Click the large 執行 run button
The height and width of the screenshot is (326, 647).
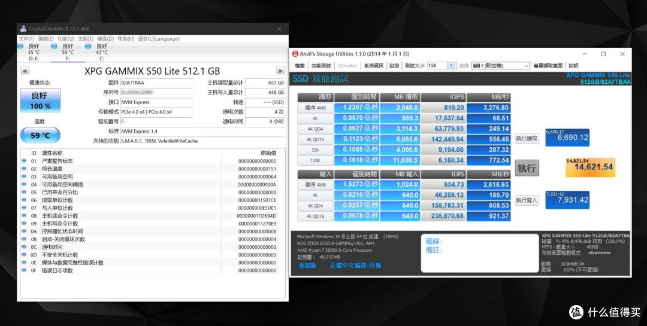(x=527, y=168)
